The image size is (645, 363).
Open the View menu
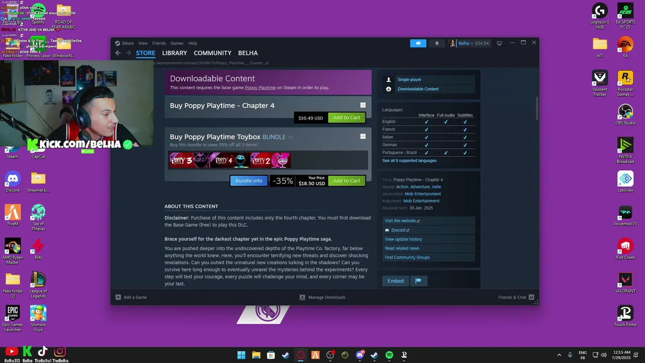tap(143, 43)
